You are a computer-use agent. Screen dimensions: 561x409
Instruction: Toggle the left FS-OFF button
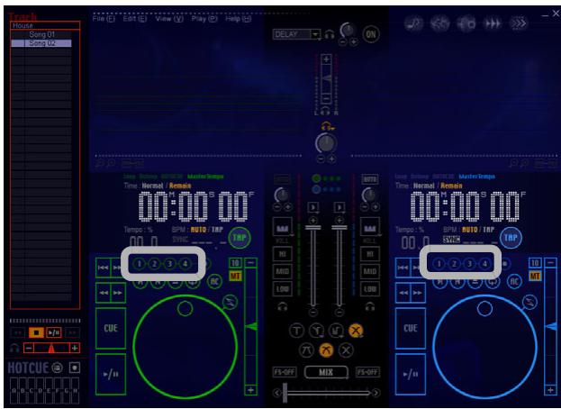pyautogui.click(x=285, y=372)
